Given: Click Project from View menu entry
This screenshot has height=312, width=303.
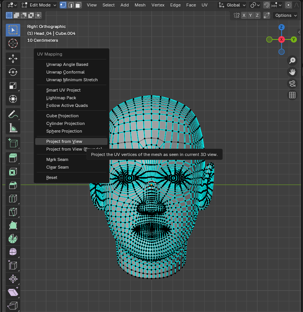Looking at the screenshot, I should 64,141.
